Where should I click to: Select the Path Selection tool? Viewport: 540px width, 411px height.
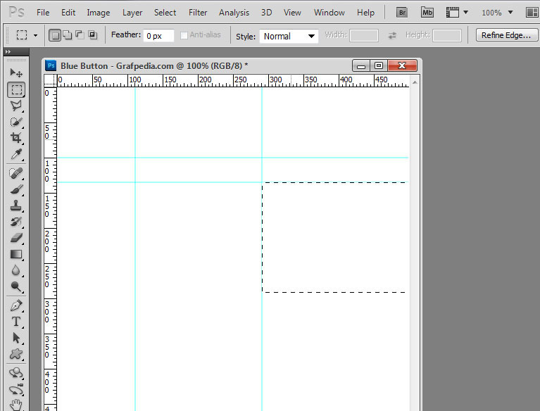click(x=16, y=338)
